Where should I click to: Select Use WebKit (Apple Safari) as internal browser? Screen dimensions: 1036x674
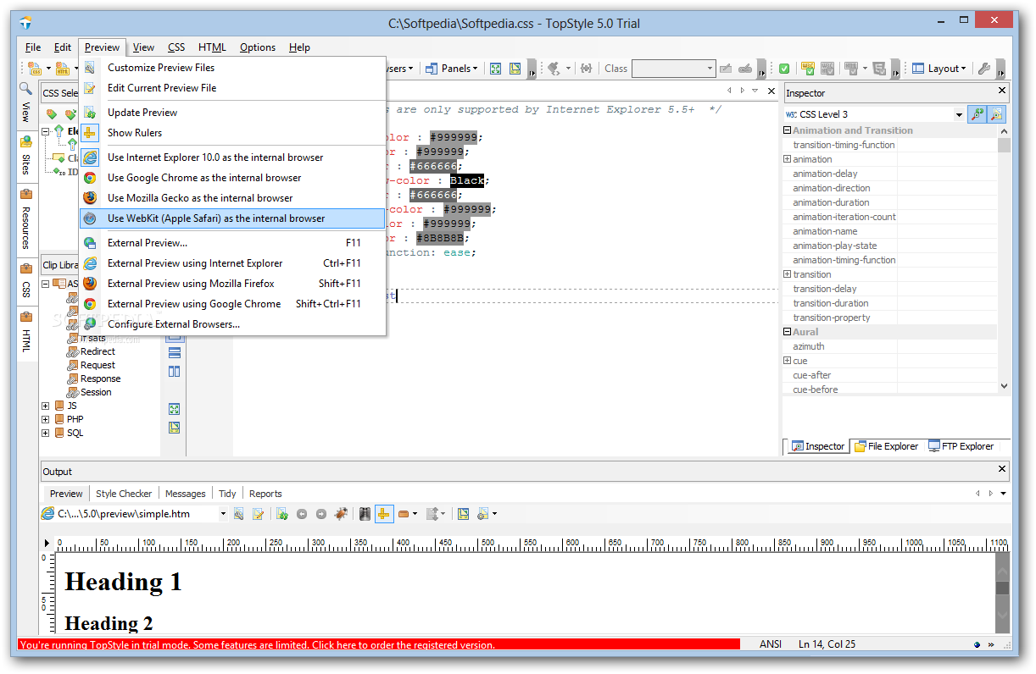click(x=232, y=218)
